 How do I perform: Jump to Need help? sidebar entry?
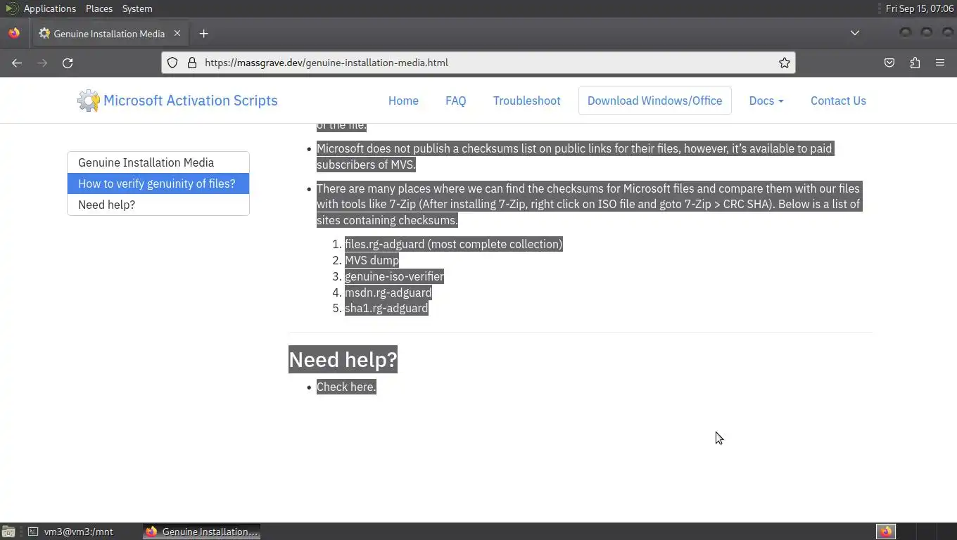click(158, 205)
